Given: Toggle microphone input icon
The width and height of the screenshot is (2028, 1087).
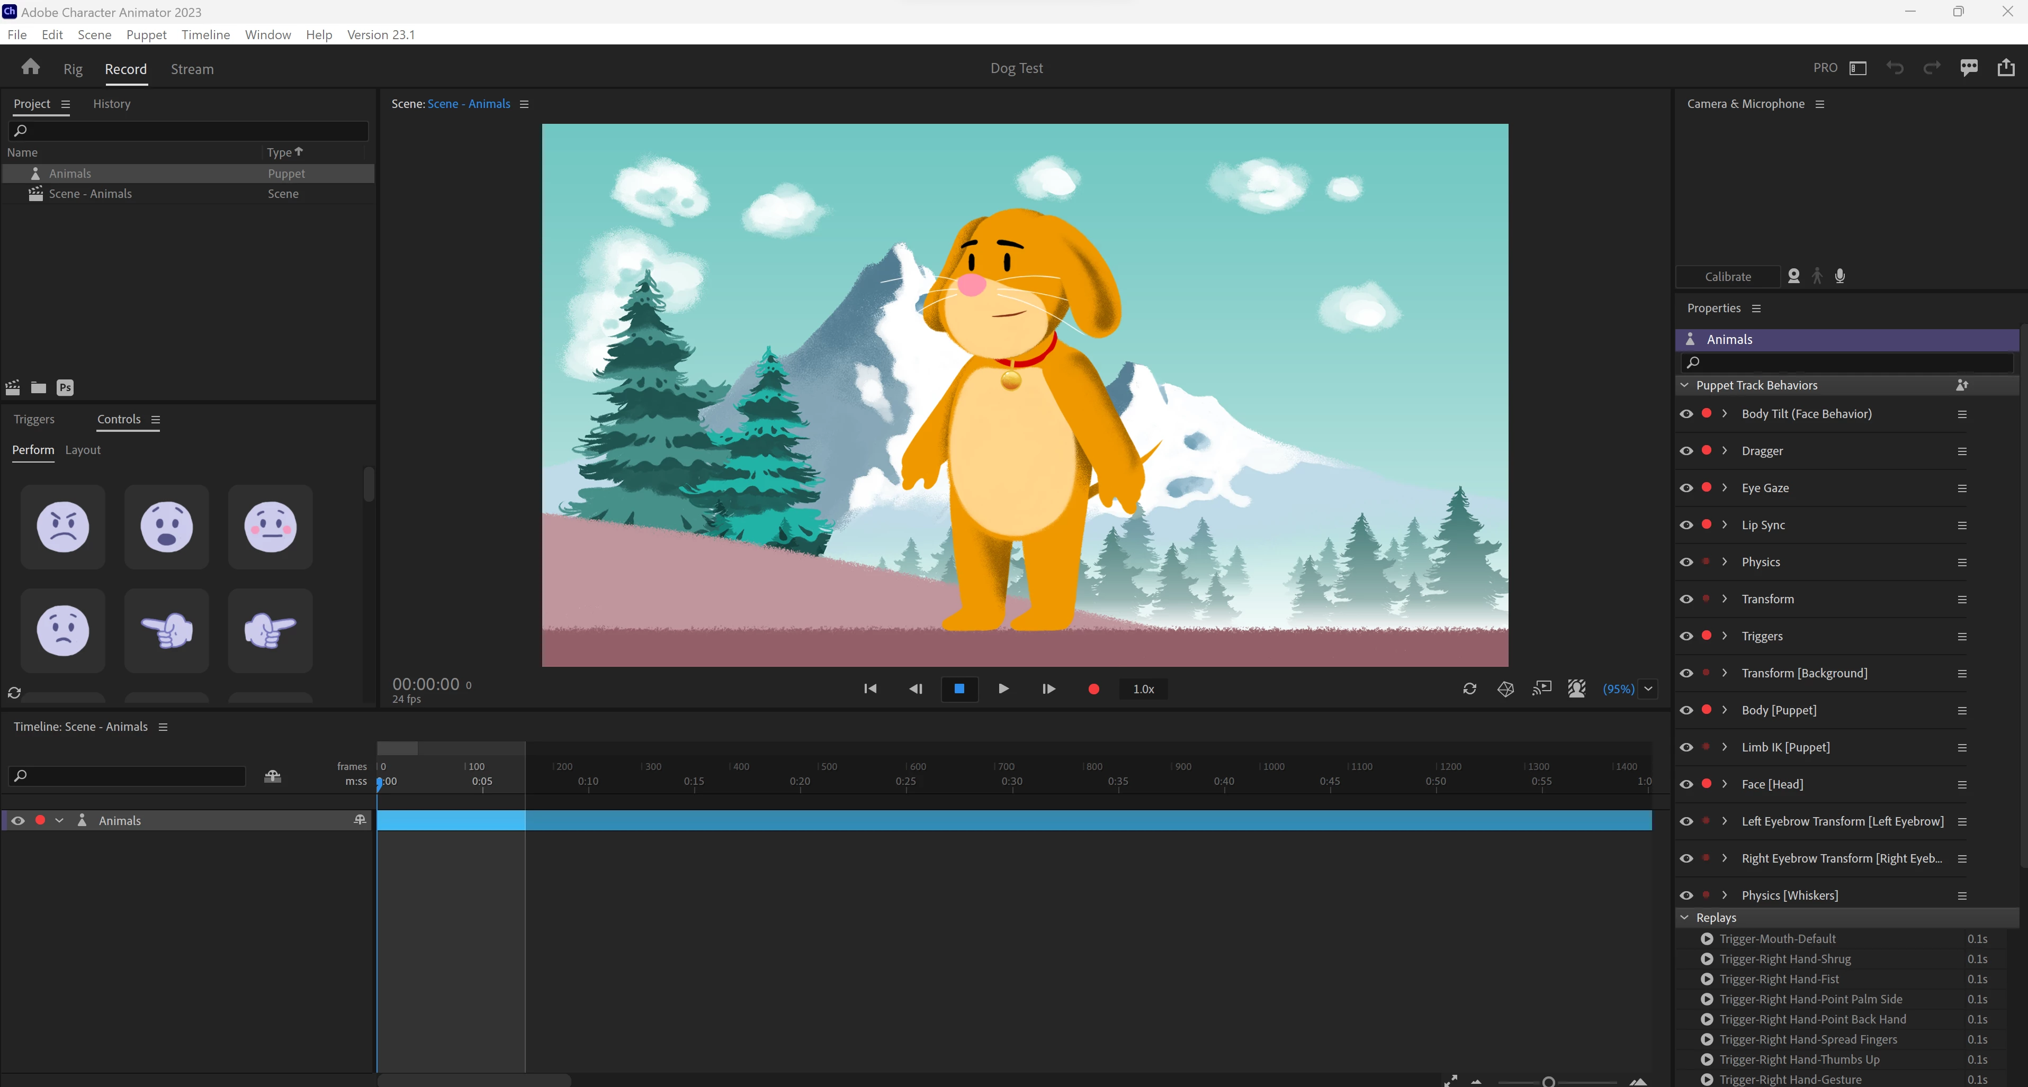Looking at the screenshot, I should click(1840, 276).
